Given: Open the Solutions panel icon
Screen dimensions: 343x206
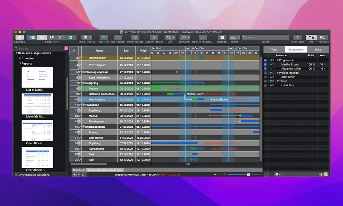Looking at the screenshot, I should pyautogui.click(x=19, y=37).
